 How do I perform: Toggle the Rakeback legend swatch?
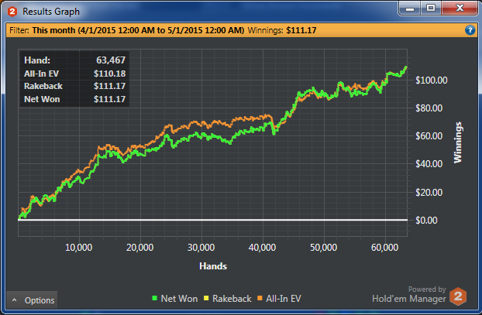pyautogui.click(x=206, y=298)
